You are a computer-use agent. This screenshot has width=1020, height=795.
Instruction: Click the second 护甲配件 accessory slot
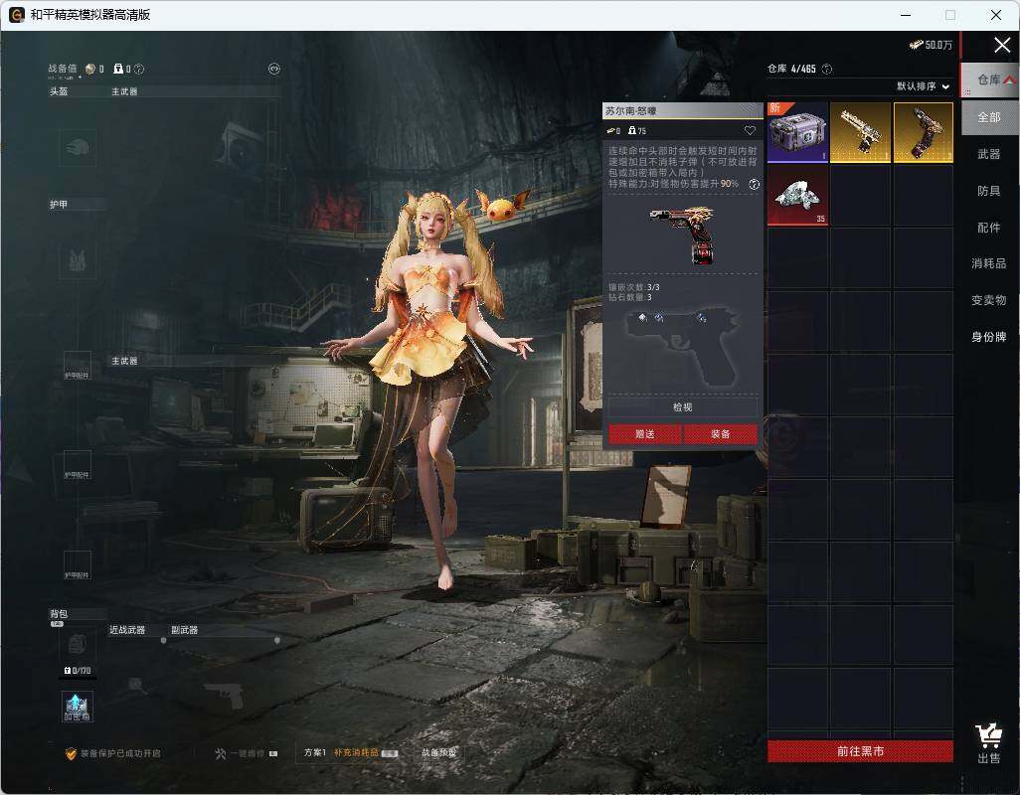(78, 465)
